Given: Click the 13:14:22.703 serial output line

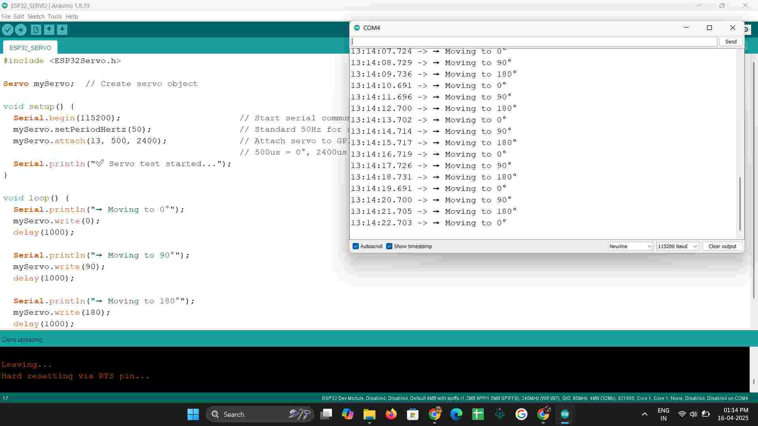Looking at the screenshot, I should [x=429, y=223].
